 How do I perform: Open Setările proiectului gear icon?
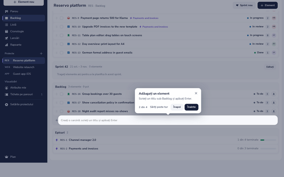point(7,104)
